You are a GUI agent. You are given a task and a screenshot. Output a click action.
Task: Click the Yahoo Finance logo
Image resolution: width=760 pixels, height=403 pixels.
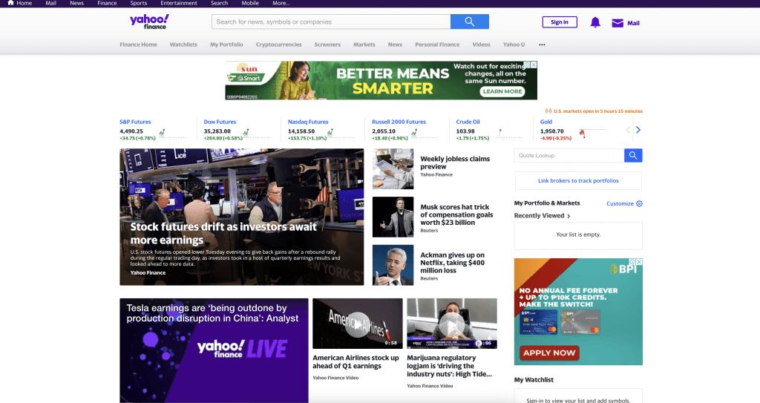point(149,22)
